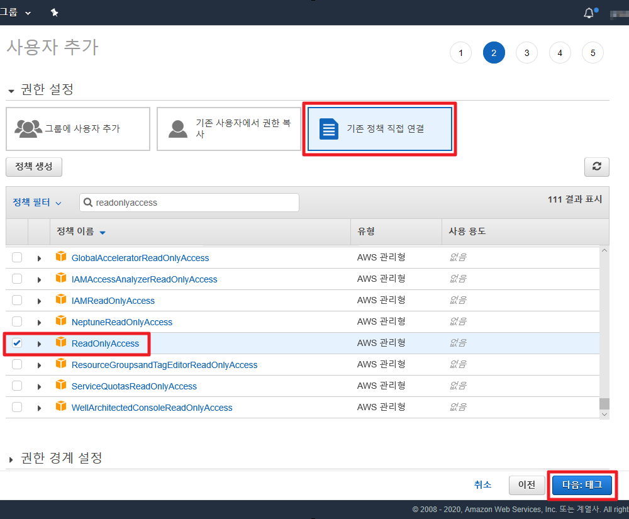This screenshot has height=519, width=629.
Task: Open the notifications bell icon
Action: [589, 13]
